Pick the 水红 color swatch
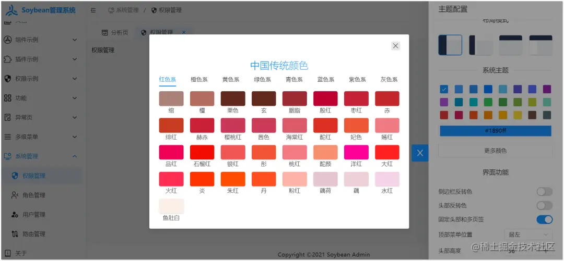Screen dimensions: 564x261 [387, 179]
